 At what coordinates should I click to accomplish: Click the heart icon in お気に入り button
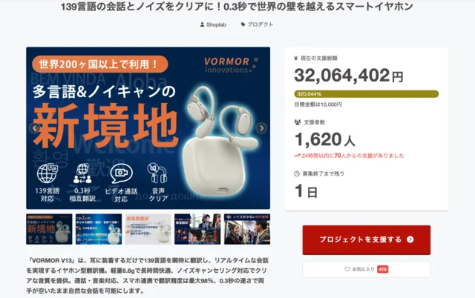(x=347, y=269)
